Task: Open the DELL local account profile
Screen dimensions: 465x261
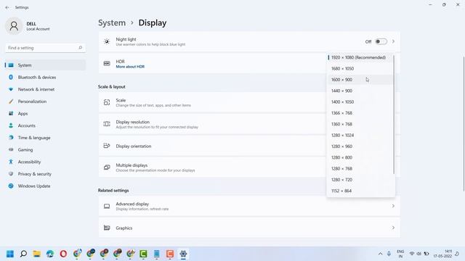Action: [x=28, y=26]
